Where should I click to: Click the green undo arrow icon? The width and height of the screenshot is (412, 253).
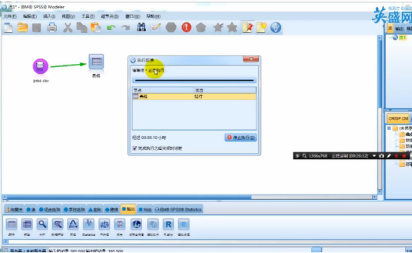[112, 27]
